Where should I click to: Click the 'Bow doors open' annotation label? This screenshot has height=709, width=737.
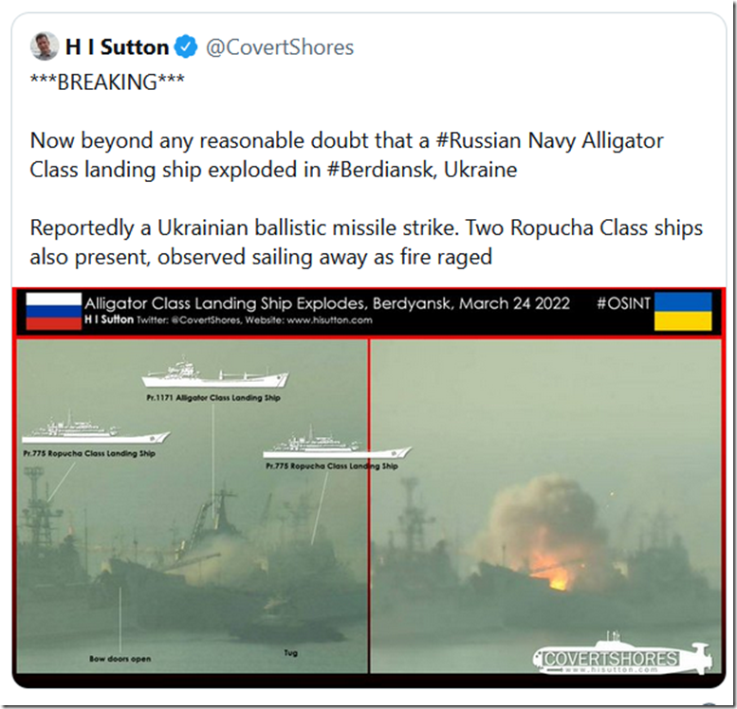tap(120, 659)
